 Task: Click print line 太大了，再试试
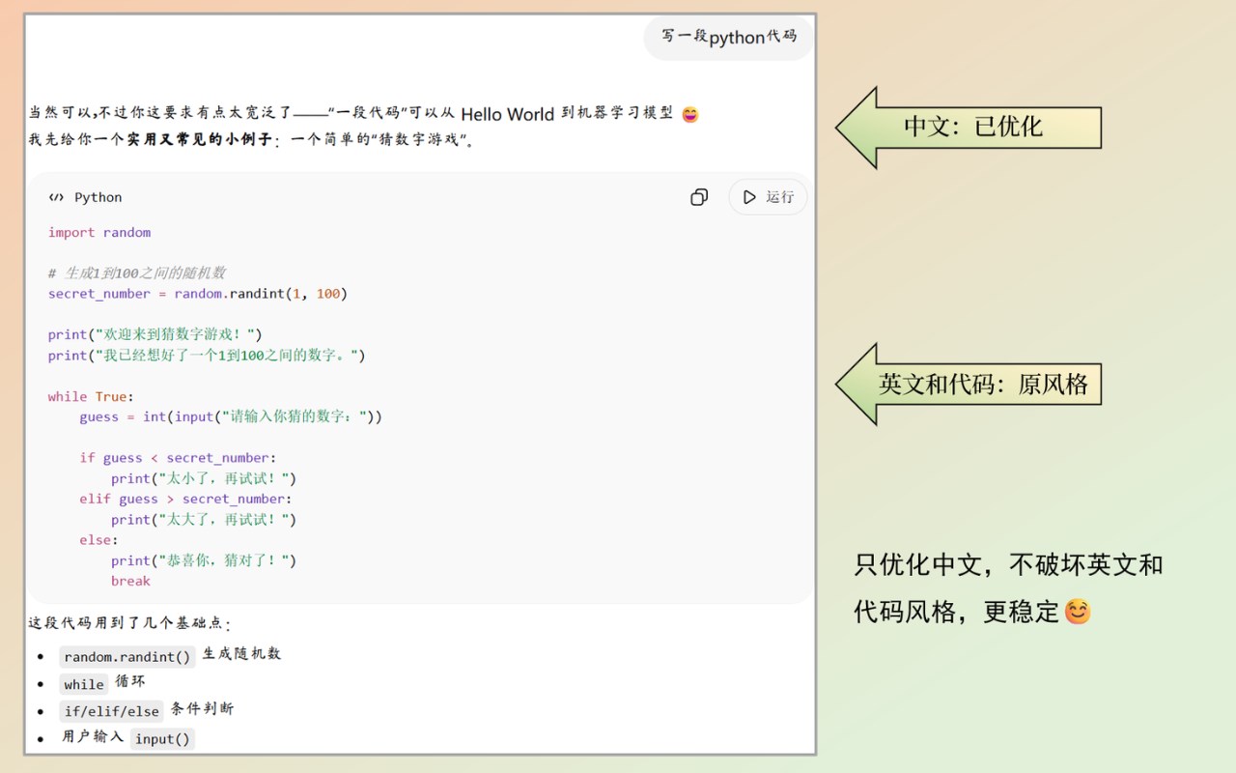coord(204,520)
